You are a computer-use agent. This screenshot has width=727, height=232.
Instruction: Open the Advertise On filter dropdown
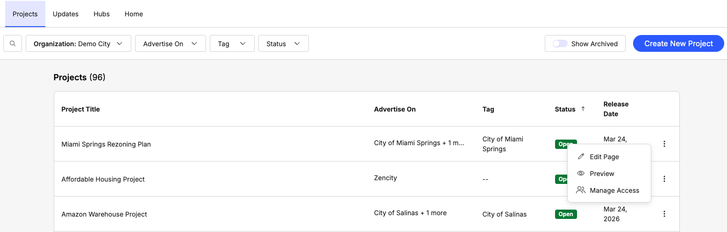click(170, 43)
